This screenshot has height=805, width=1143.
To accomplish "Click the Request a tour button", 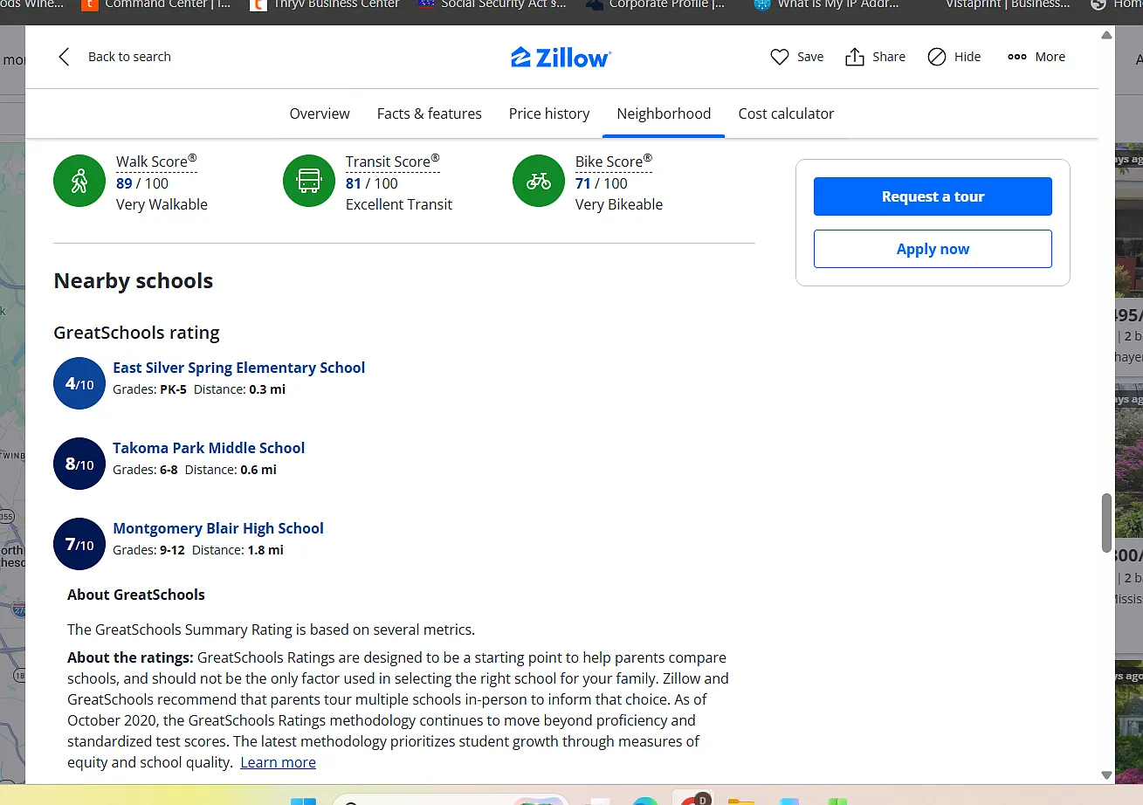I will click(933, 196).
